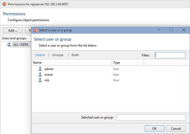
Task: Click the maria user icon
Action: click(x=40, y=75)
